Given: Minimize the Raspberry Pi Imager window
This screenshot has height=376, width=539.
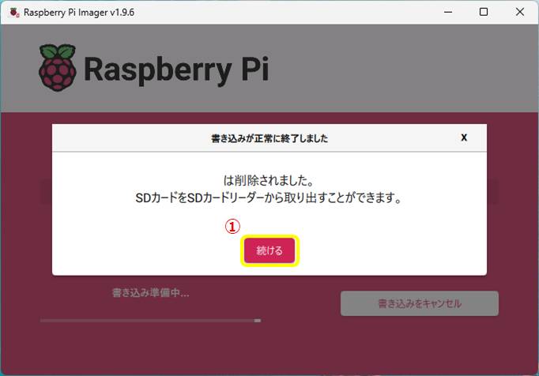Looking at the screenshot, I should pos(448,12).
